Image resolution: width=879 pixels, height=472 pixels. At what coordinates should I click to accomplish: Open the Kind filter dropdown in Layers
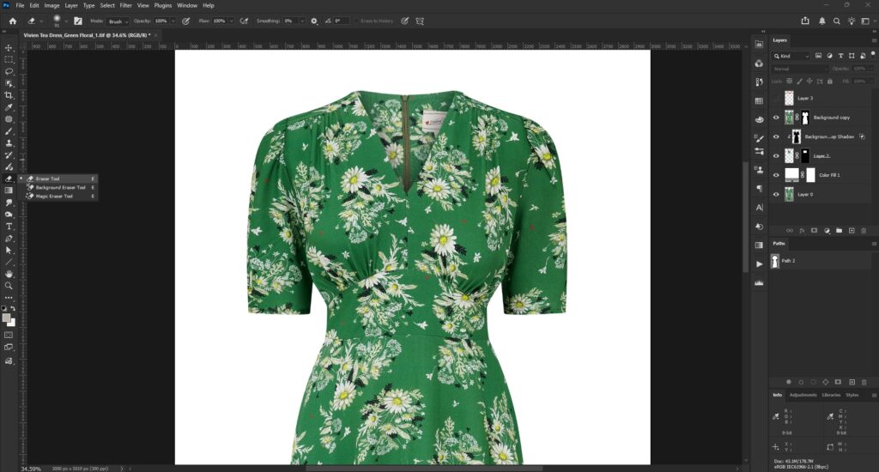coord(791,56)
